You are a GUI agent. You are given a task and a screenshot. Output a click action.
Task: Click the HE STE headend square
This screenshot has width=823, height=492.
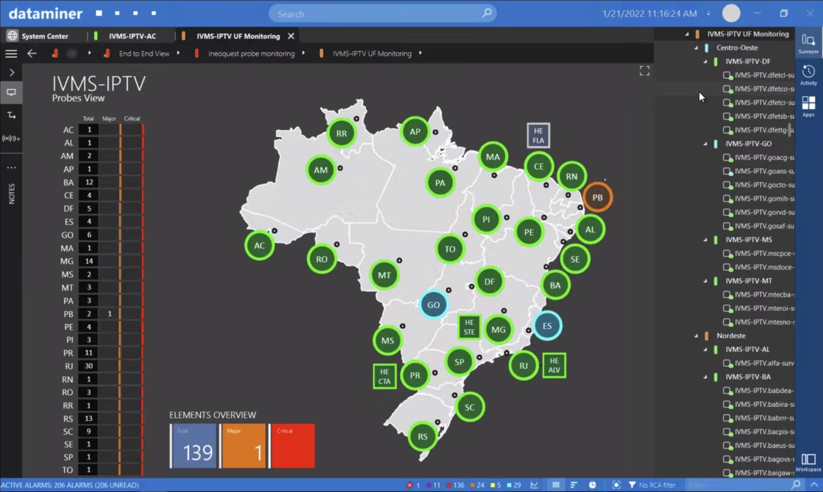pos(469,327)
